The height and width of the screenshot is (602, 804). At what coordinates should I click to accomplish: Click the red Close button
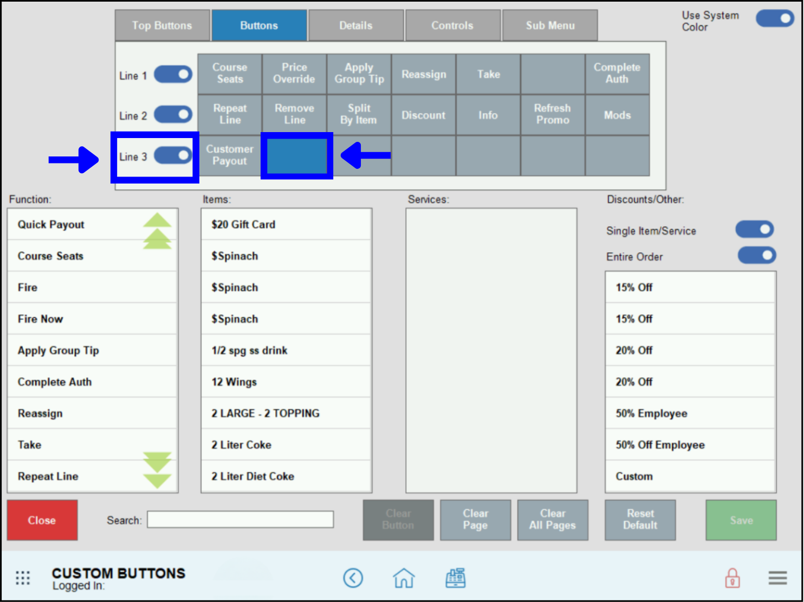pyautogui.click(x=42, y=520)
